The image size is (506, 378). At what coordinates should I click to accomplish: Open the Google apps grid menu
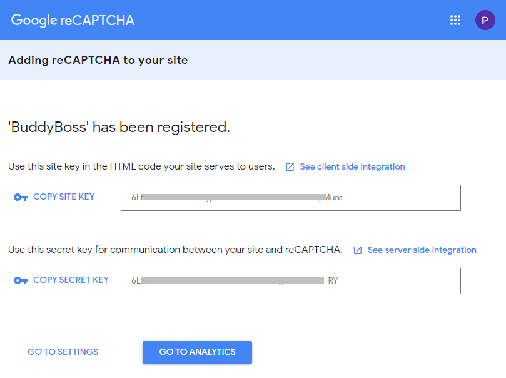[455, 20]
